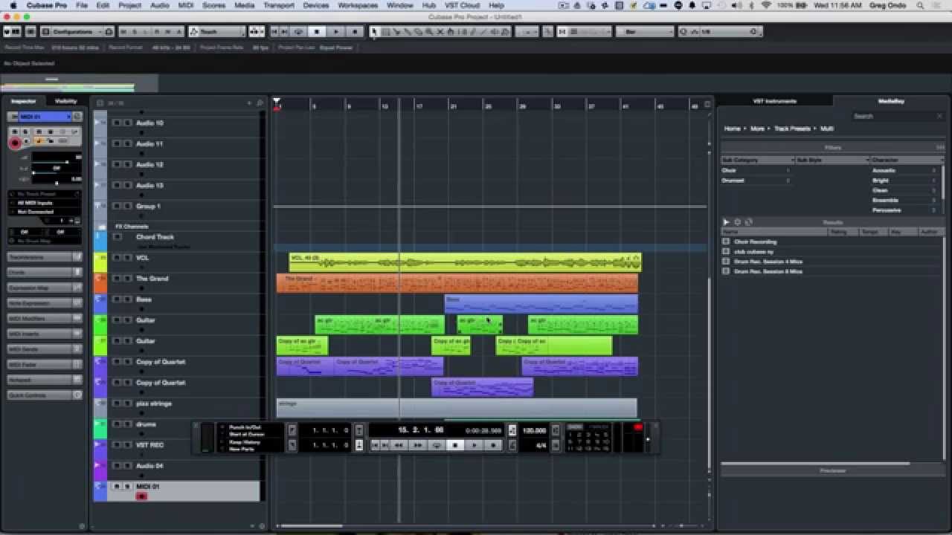Switch to the Inspector tab

(23, 101)
